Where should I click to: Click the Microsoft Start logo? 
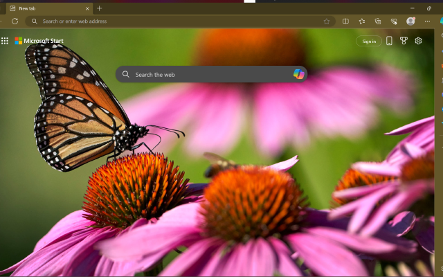click(x=39, y=41)
